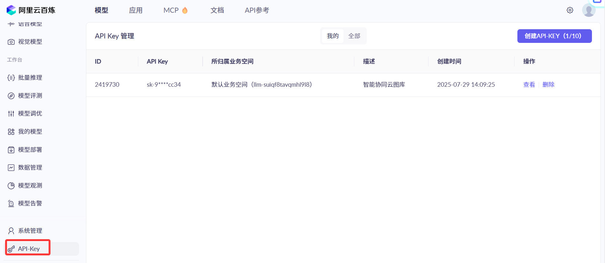Select the 我的 filter tab
Viewport: 605px width, 263px height.
point(333,36)
